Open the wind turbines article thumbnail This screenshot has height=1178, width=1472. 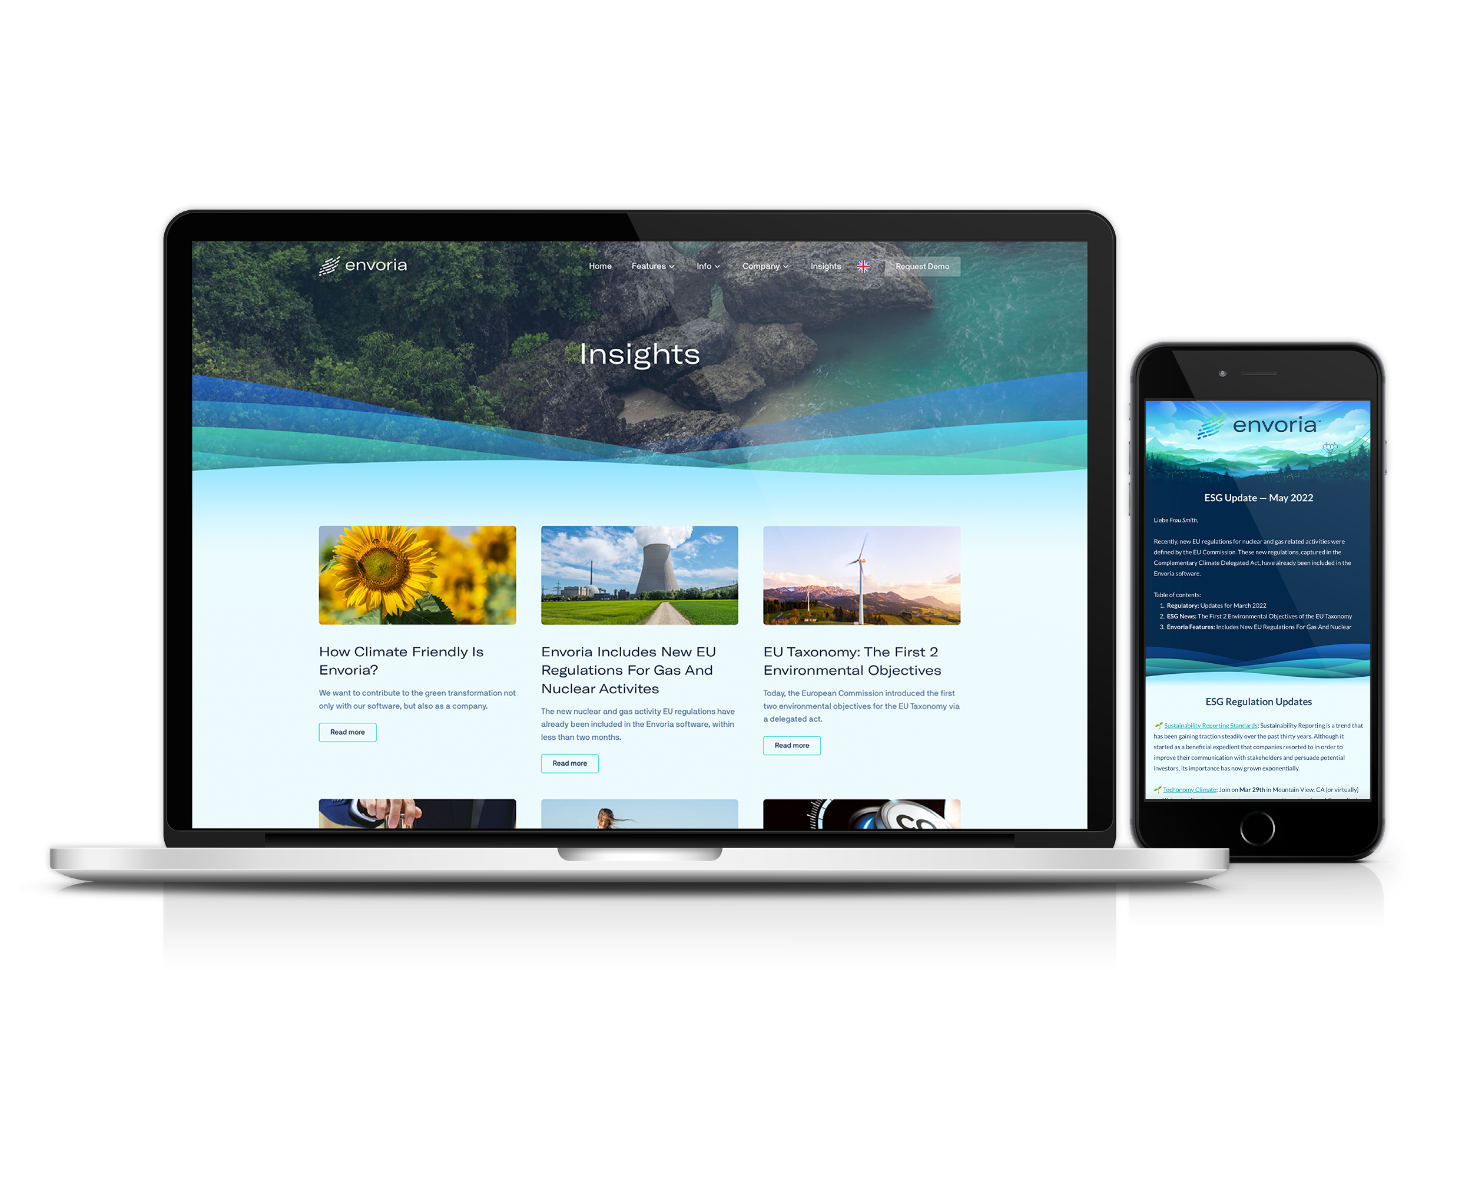(x=861, y=575)
